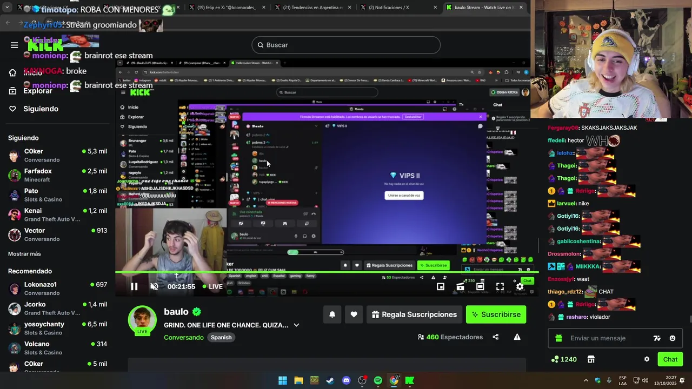
Task: Select baulo Stream browser tab
Action: click(484, 8)
